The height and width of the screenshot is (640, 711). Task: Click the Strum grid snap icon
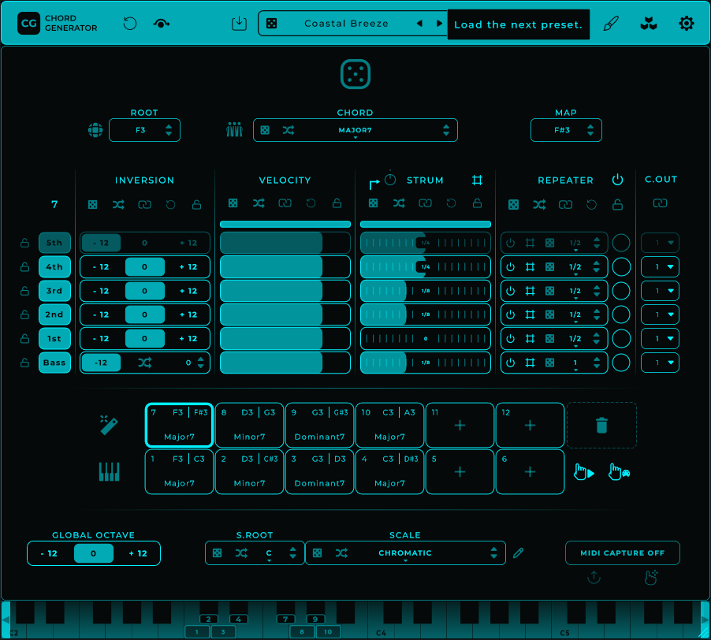(x=477, y=180)
